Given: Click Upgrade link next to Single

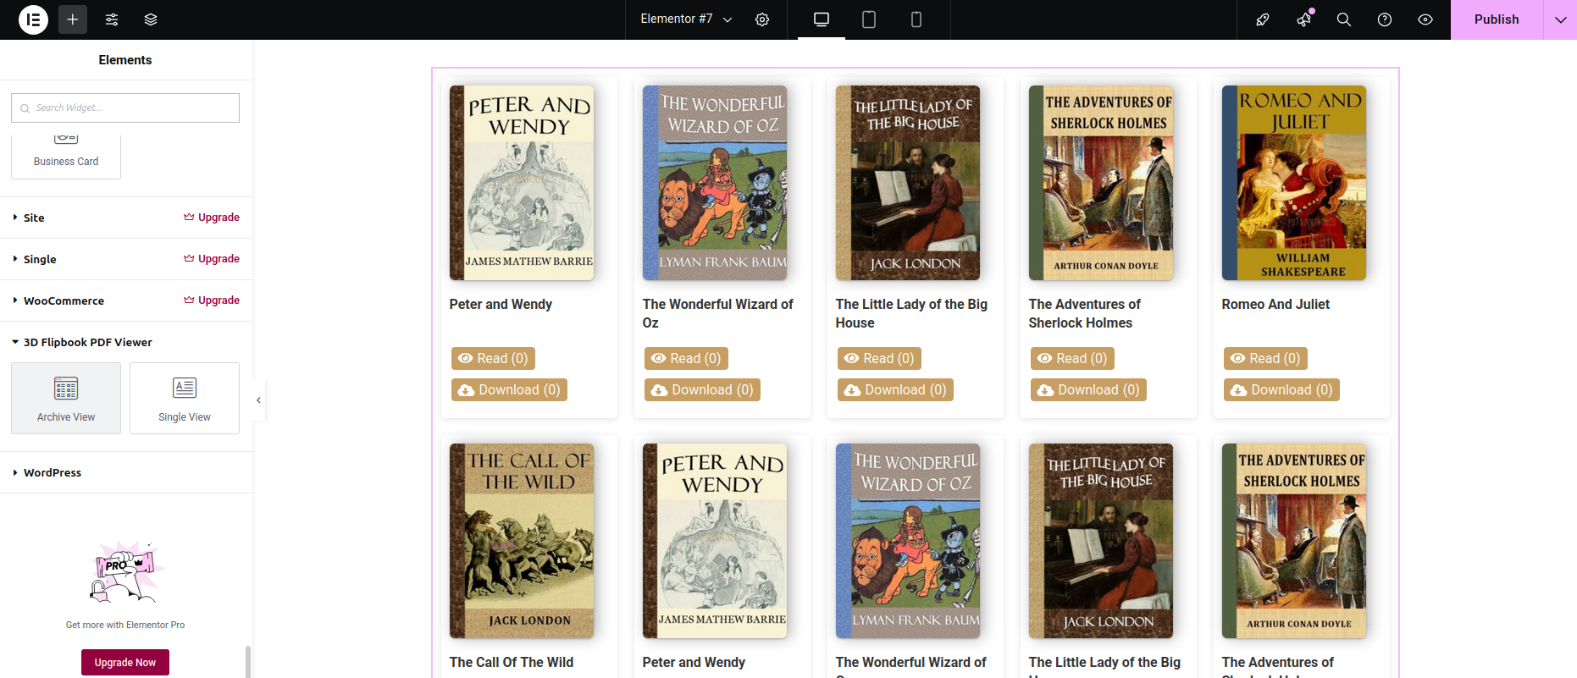Looking at the screenshot, I should pos(212,259).
